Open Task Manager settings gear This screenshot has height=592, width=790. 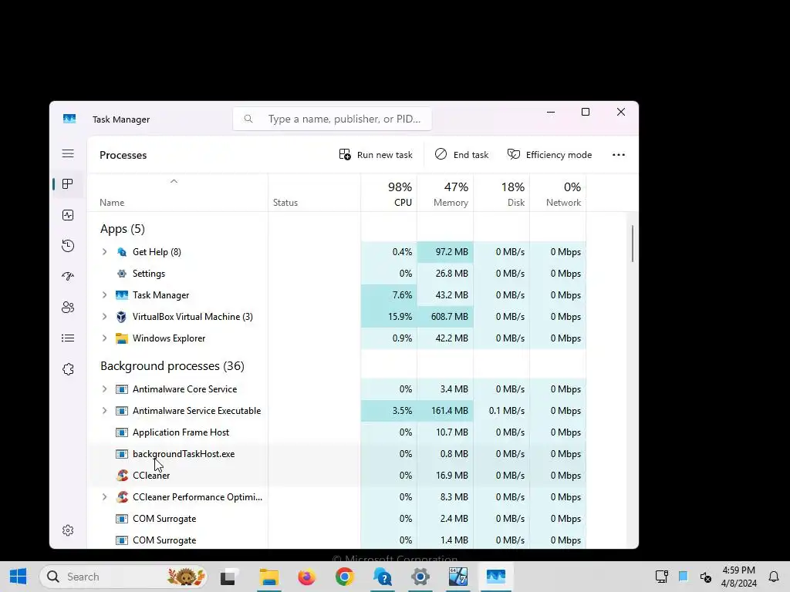(68, 530)
